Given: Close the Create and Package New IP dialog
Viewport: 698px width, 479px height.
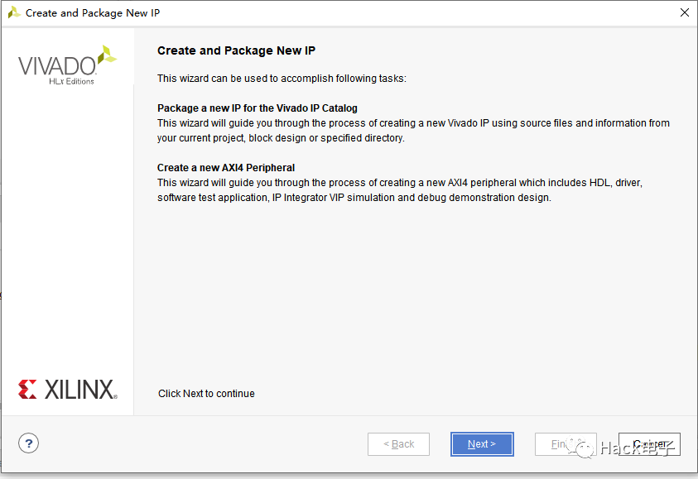Looking at the screenshot, I should tap(685, 12).
